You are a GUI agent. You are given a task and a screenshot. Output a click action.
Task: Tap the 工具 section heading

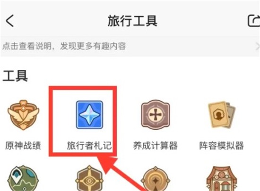pyautogui.click(x=15, y=76)
